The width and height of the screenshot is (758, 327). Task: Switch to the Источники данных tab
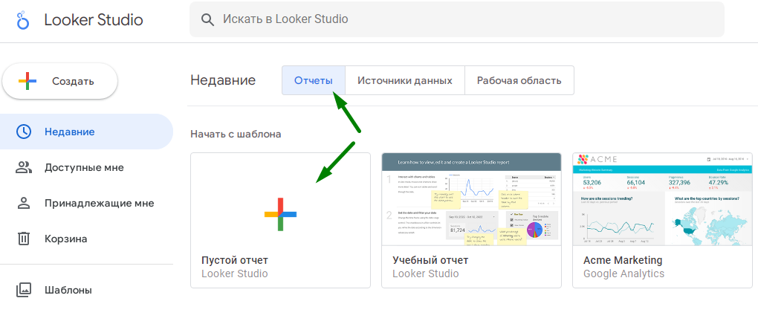[405, 80]
